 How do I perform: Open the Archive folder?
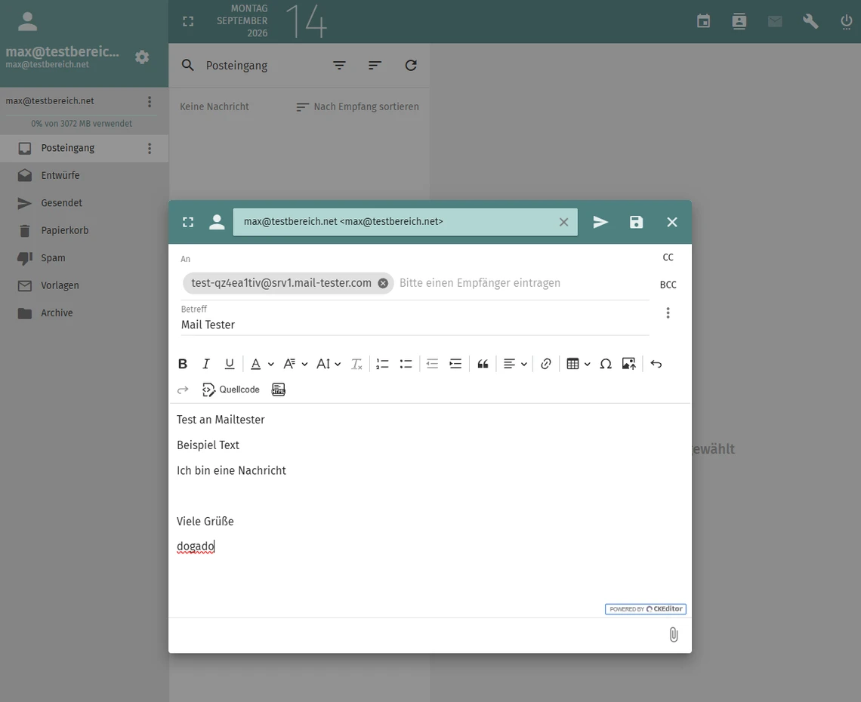84,313
